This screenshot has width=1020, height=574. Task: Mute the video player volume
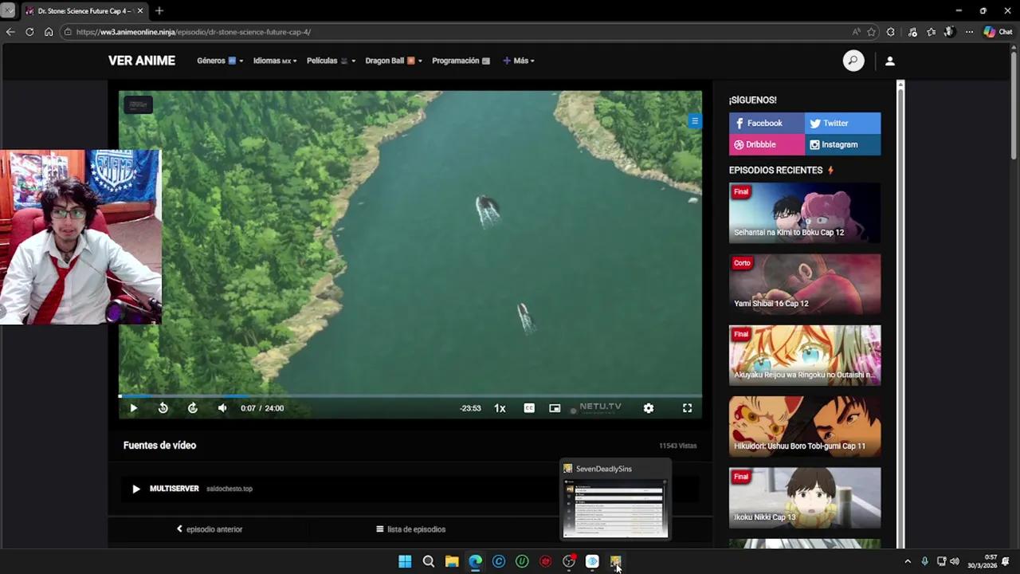(222, 408)
